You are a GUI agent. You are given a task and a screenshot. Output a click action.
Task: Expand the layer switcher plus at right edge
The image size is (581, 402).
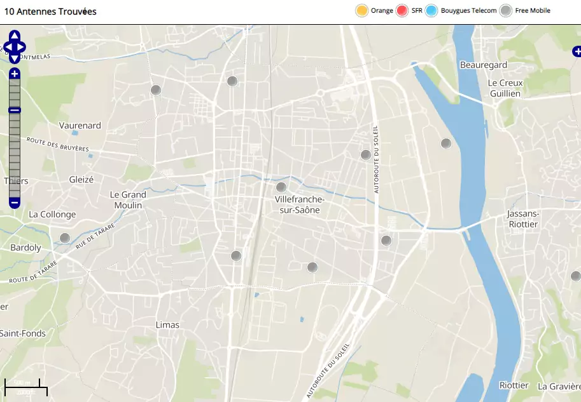[x=577, y=51]
